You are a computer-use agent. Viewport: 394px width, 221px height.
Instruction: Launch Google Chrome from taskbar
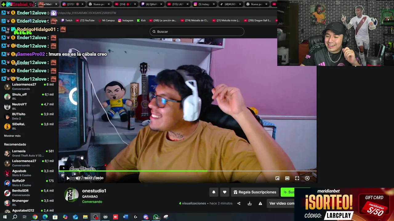click(x=35, y=217)
